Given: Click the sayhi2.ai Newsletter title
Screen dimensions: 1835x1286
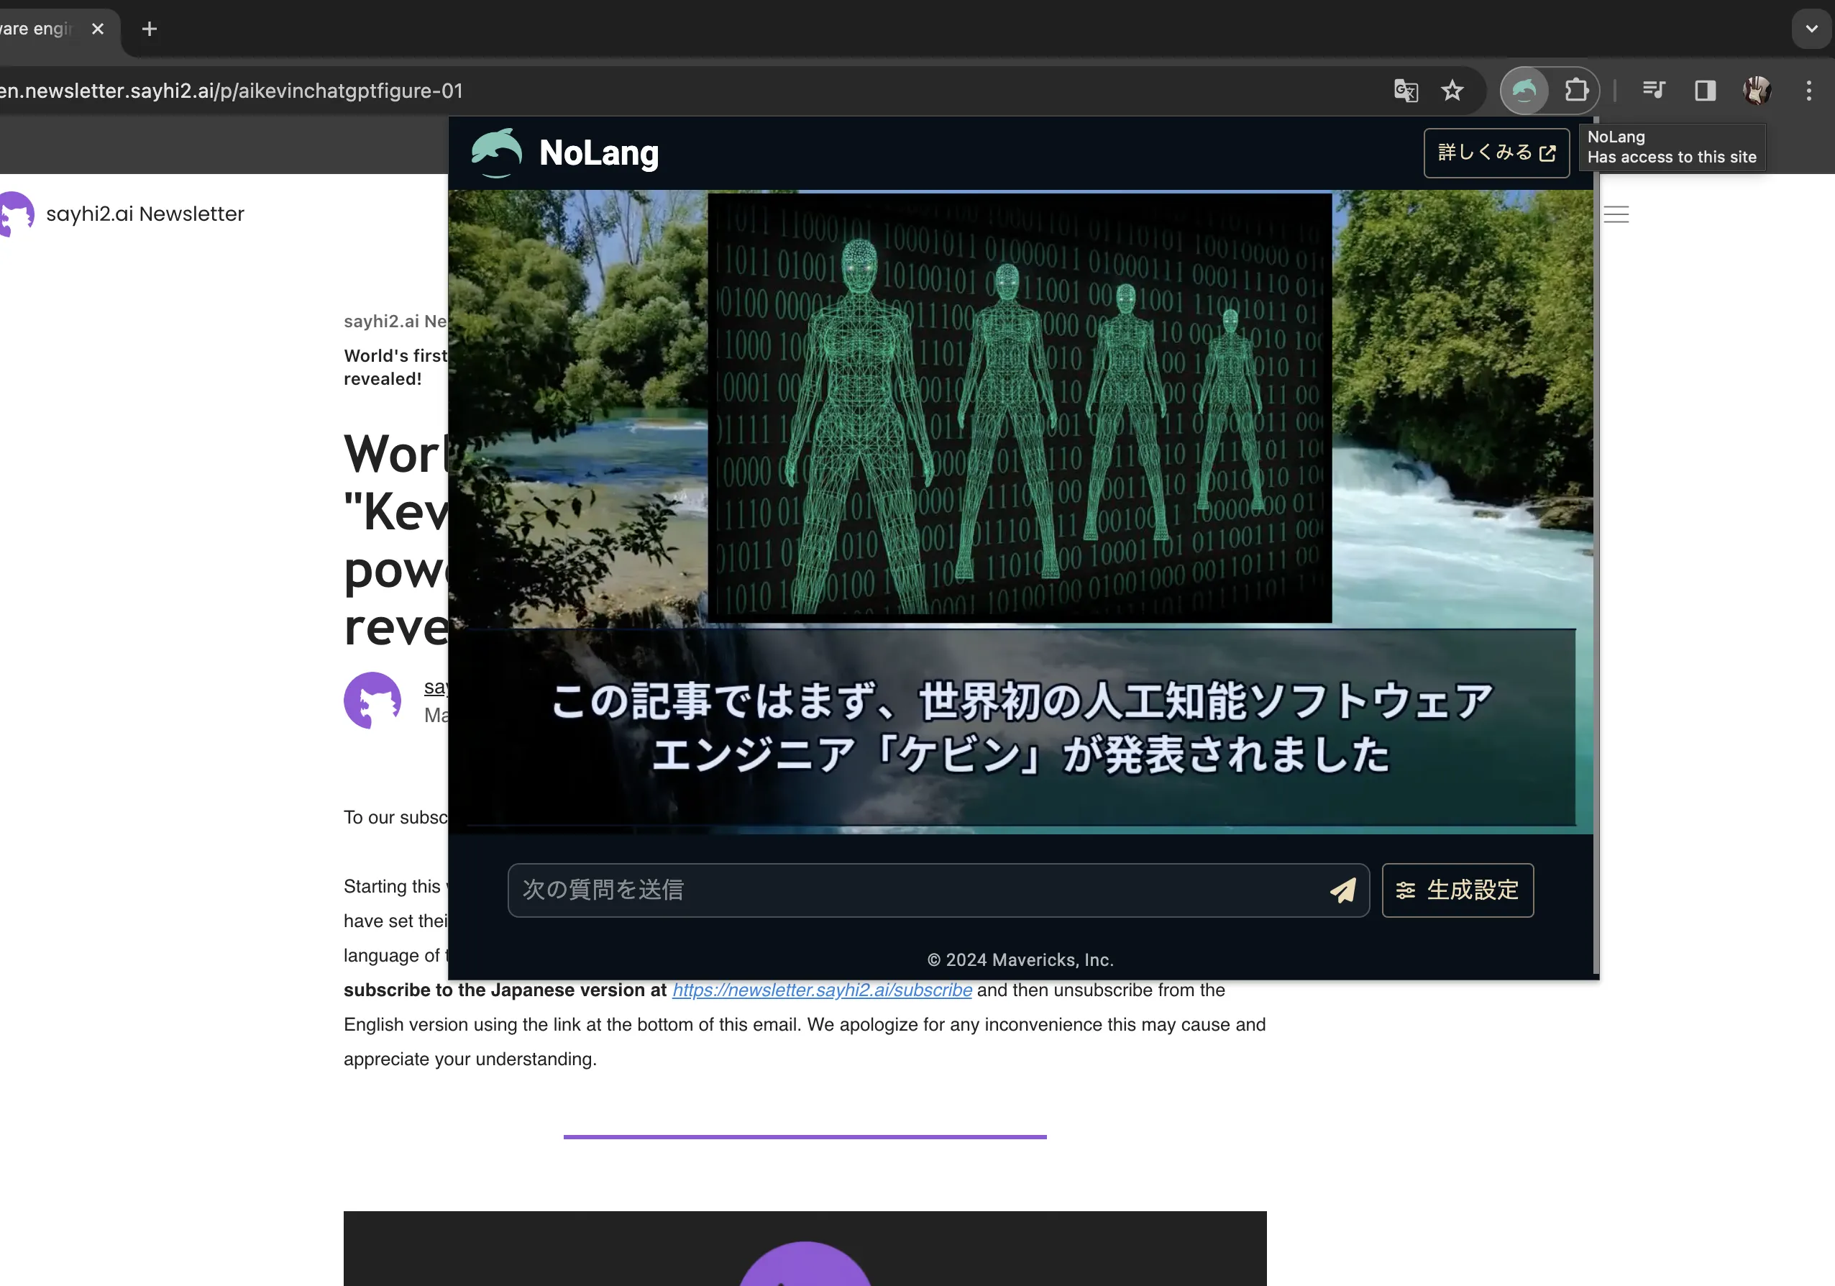Looking at the screenshot, I should tap(145, 214).
